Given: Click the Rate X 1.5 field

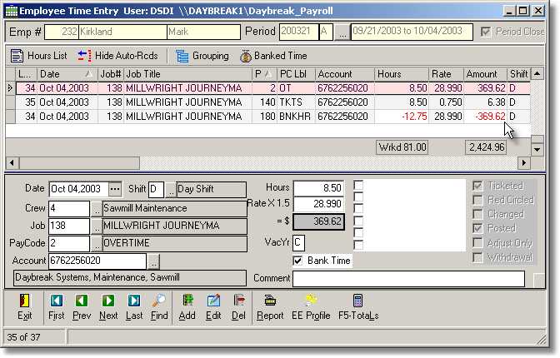Looking at the screenshot, I should [x=318, y=204].
